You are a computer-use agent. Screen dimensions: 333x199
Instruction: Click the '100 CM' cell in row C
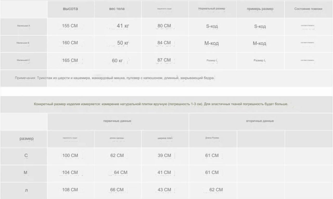71,156
